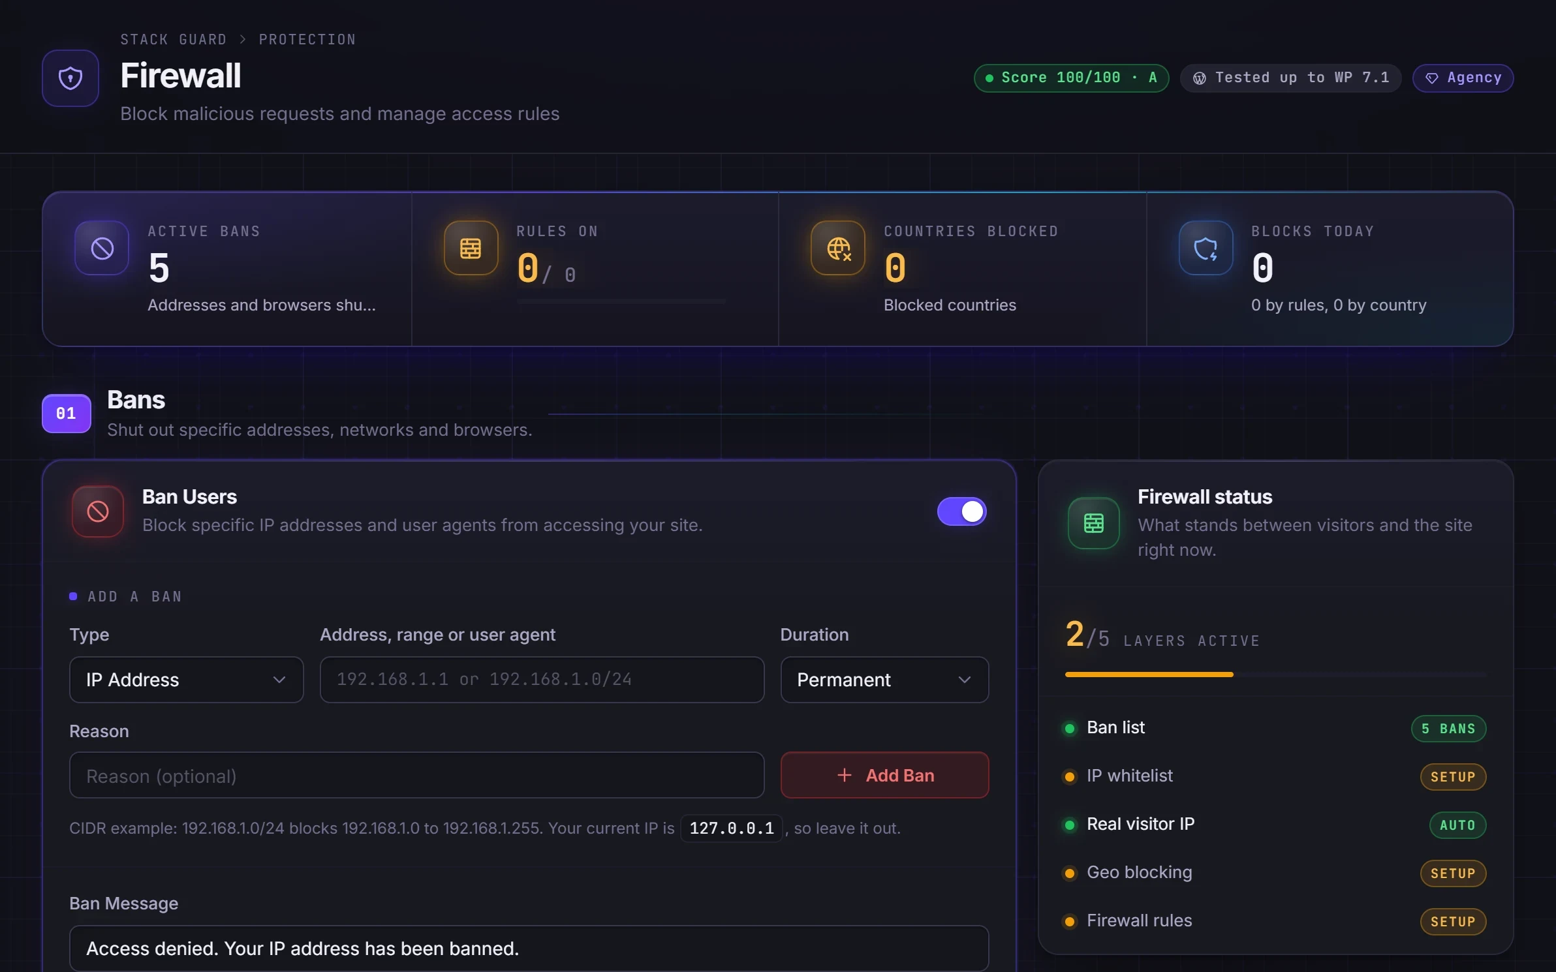
Task: Click the red Ban Users icon
Action: pyautogui.click(x=98, y=511)
